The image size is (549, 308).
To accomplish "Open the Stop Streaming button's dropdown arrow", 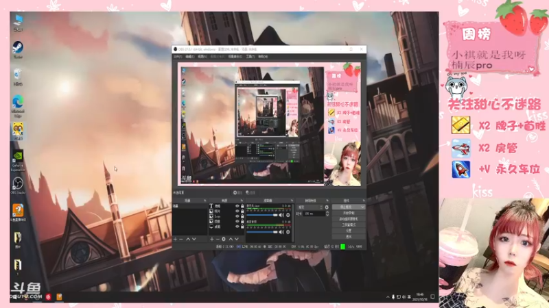I will 362,207.
